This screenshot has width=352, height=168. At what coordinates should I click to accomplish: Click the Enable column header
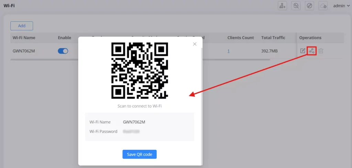tap(64, 38)
